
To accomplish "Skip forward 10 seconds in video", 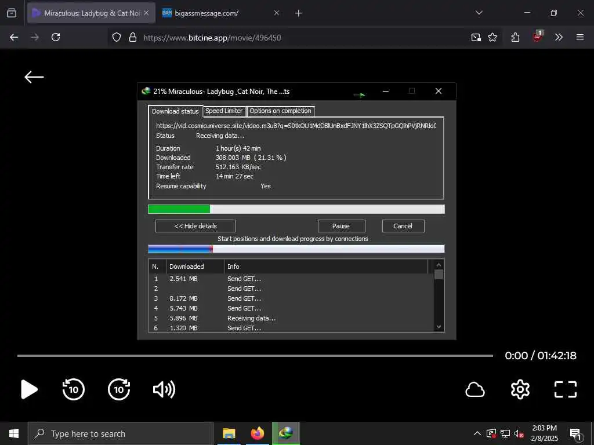I will [119, 389].
